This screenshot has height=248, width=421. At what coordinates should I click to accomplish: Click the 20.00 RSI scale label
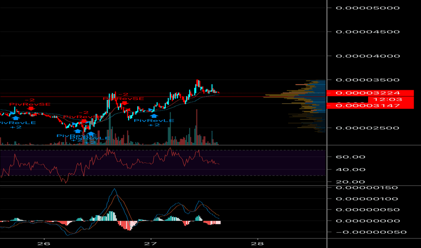click(x=351, y=182)
